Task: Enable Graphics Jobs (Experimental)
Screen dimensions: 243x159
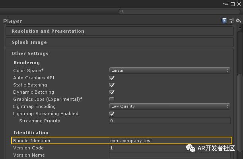Action: tap(112, 99)
